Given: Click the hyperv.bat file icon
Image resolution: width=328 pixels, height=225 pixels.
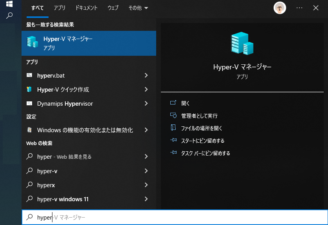Looking at the screenshot, I should [x=29, y=75].
